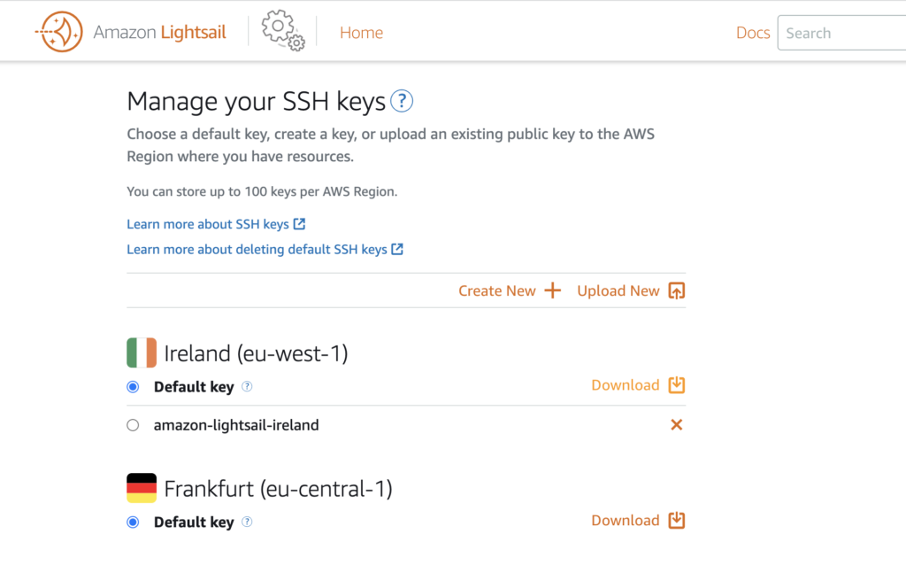Screen dimensions: 906x573
Task: Focus the Search input field
Action: click(842, 33)
